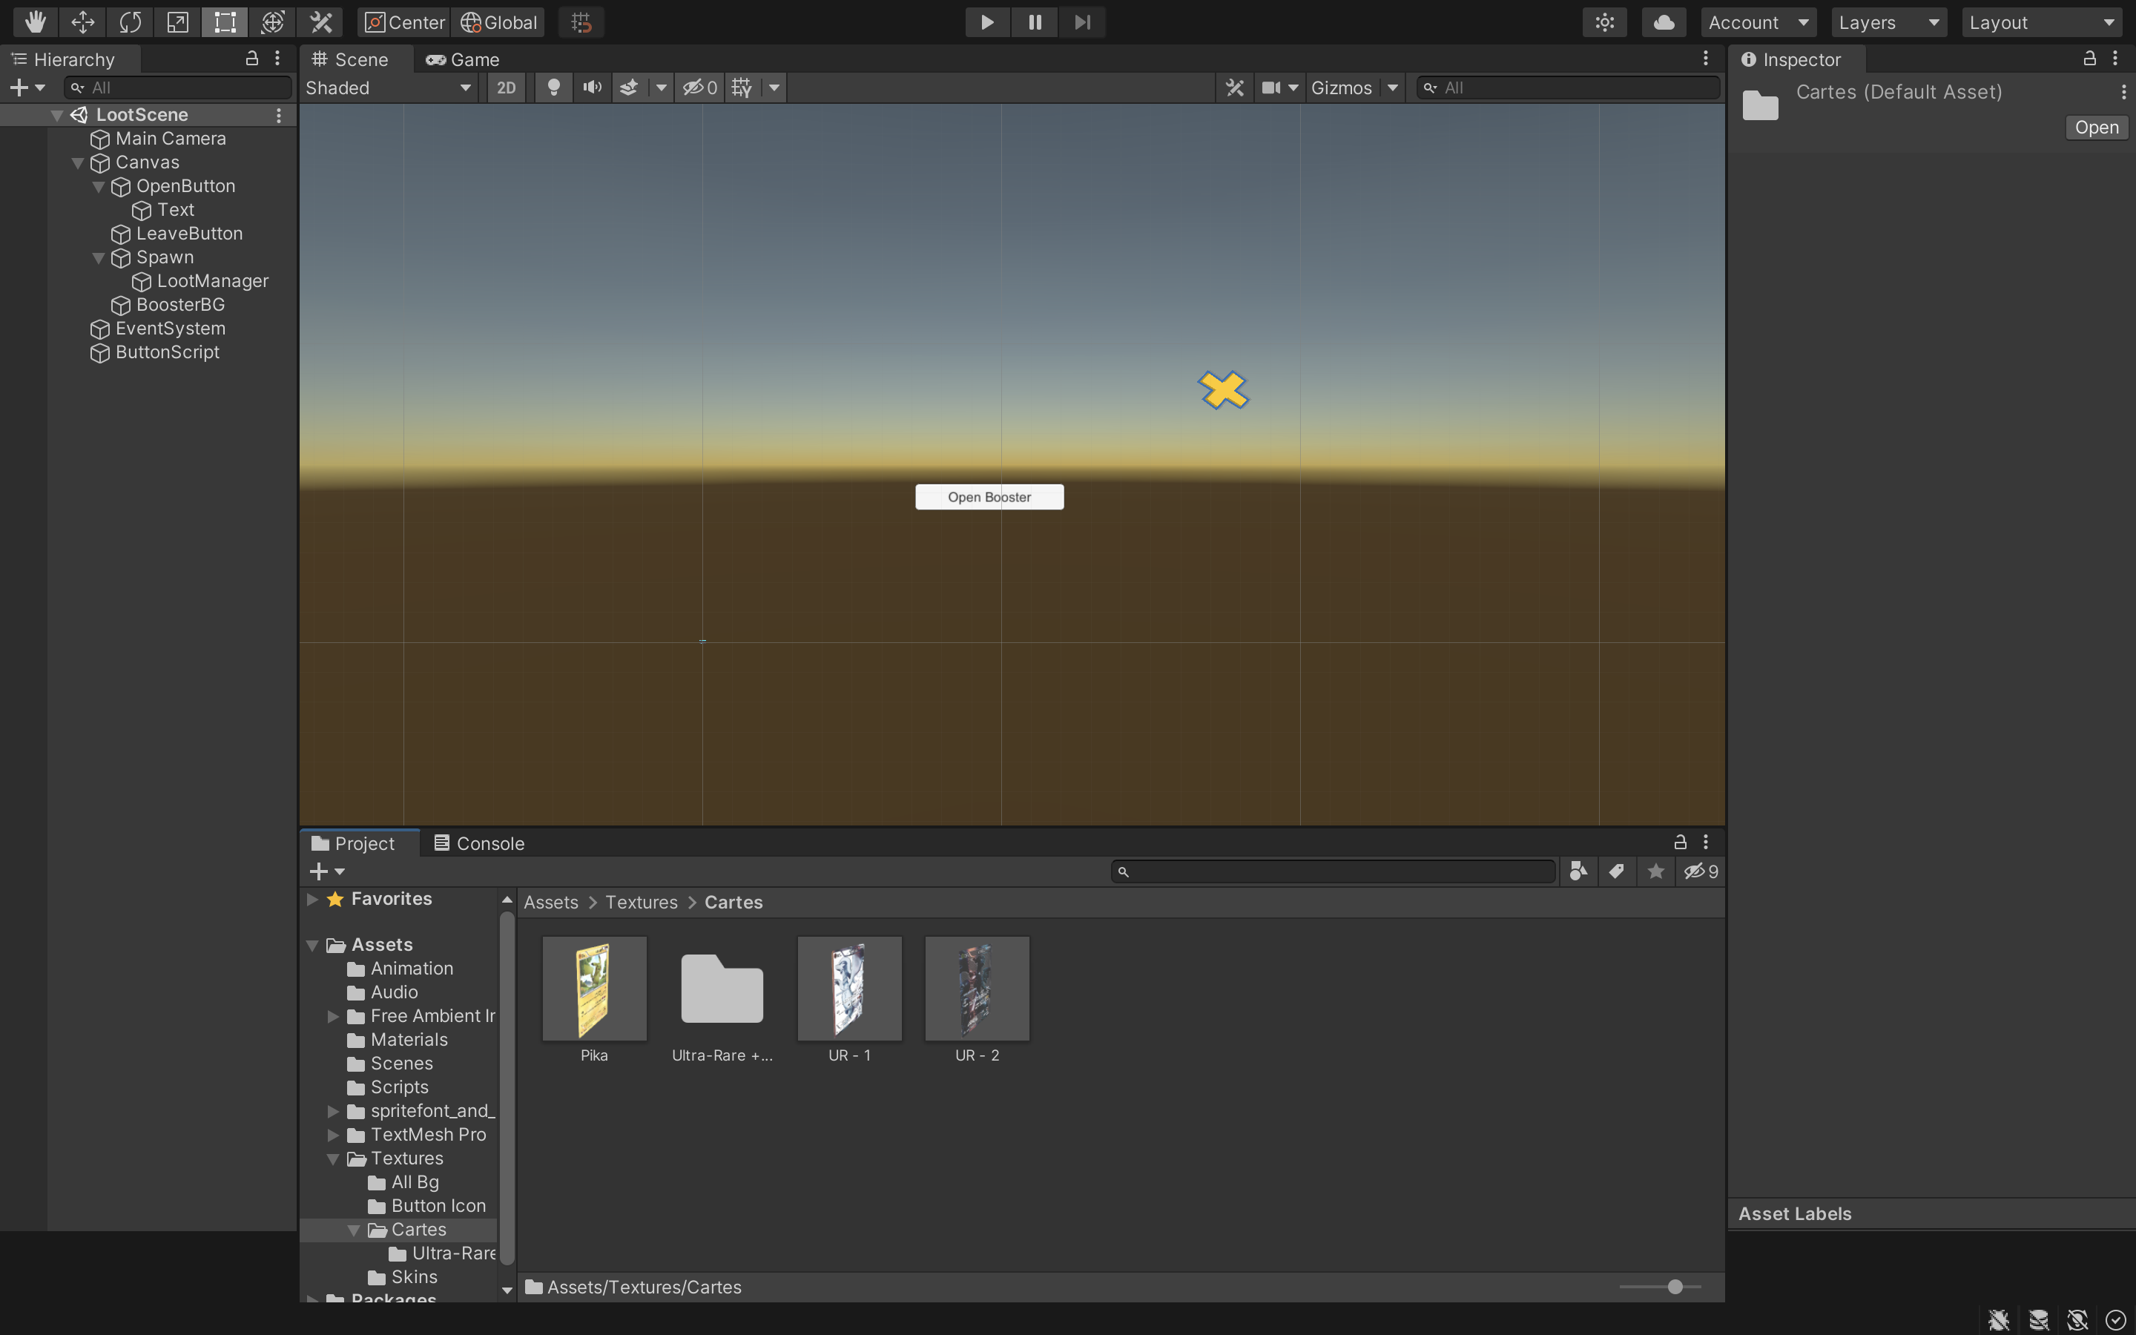
Task: Toggle scene audio
Action: 593,88
